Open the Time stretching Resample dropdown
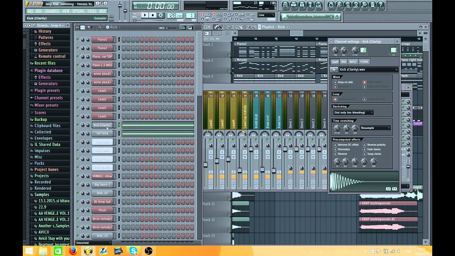 (x=375, y=128)
